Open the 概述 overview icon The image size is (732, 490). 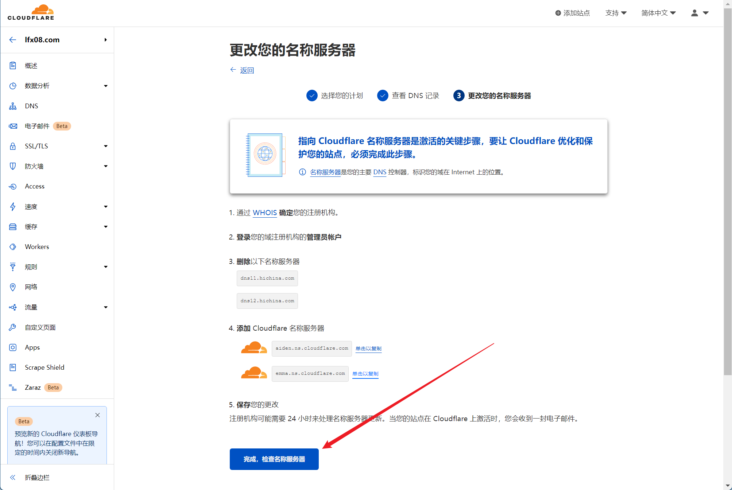(x=13, y=66)
